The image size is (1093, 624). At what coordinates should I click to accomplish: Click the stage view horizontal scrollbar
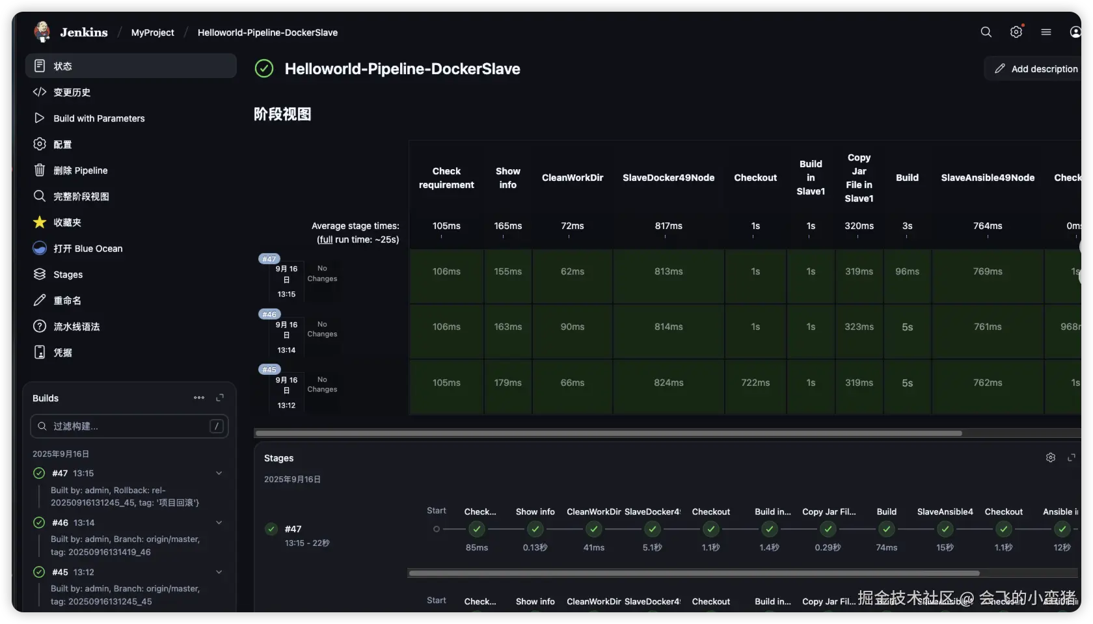(x=608, y=433)
